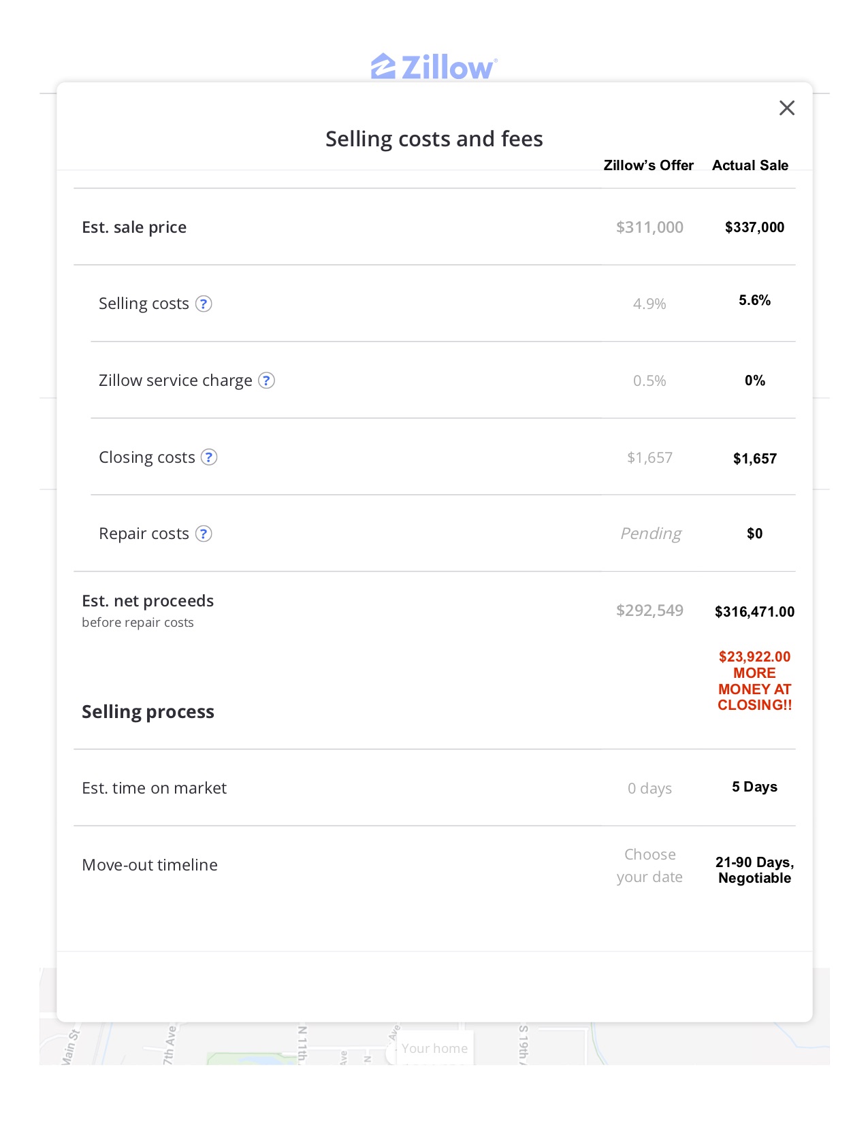Show the Closing costs info icon
868x1123 pixels.
(x=209, y=457)
